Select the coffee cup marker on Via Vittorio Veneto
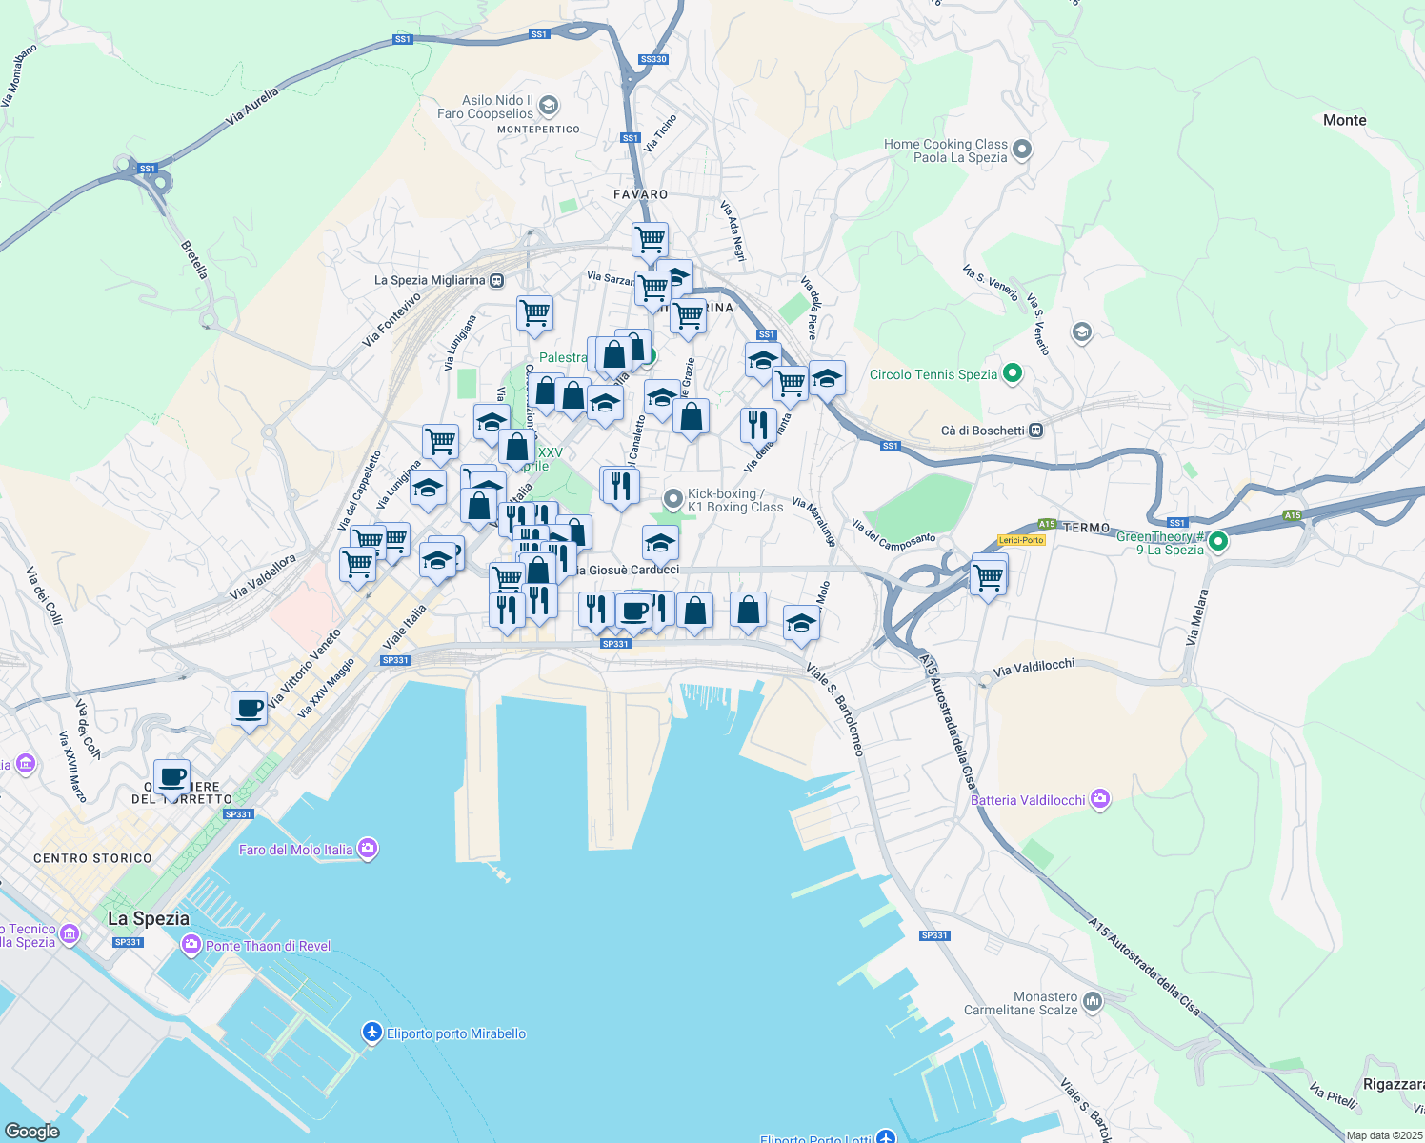Viewport: 1425px width, 1143px height. (x=249, y=710)
